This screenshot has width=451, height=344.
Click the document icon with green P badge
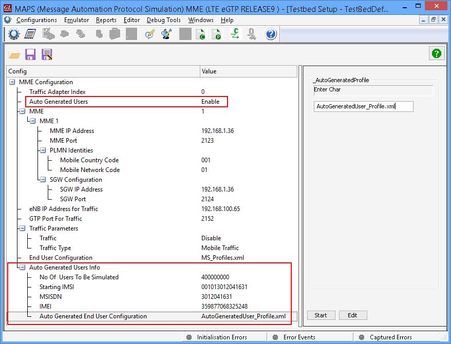point(216,34)
